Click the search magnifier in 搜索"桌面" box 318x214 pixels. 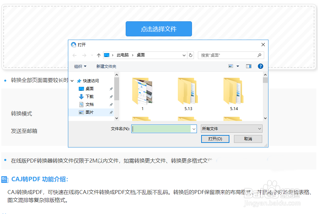tap(259, 55)
